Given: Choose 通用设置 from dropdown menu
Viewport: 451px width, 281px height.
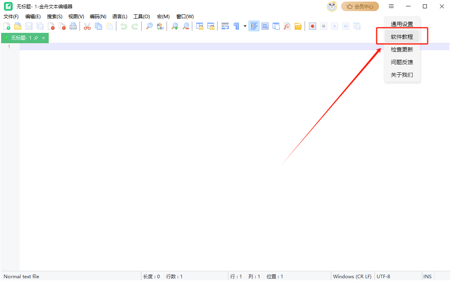Looking at the screenshot, I should (x=402, y=24).
